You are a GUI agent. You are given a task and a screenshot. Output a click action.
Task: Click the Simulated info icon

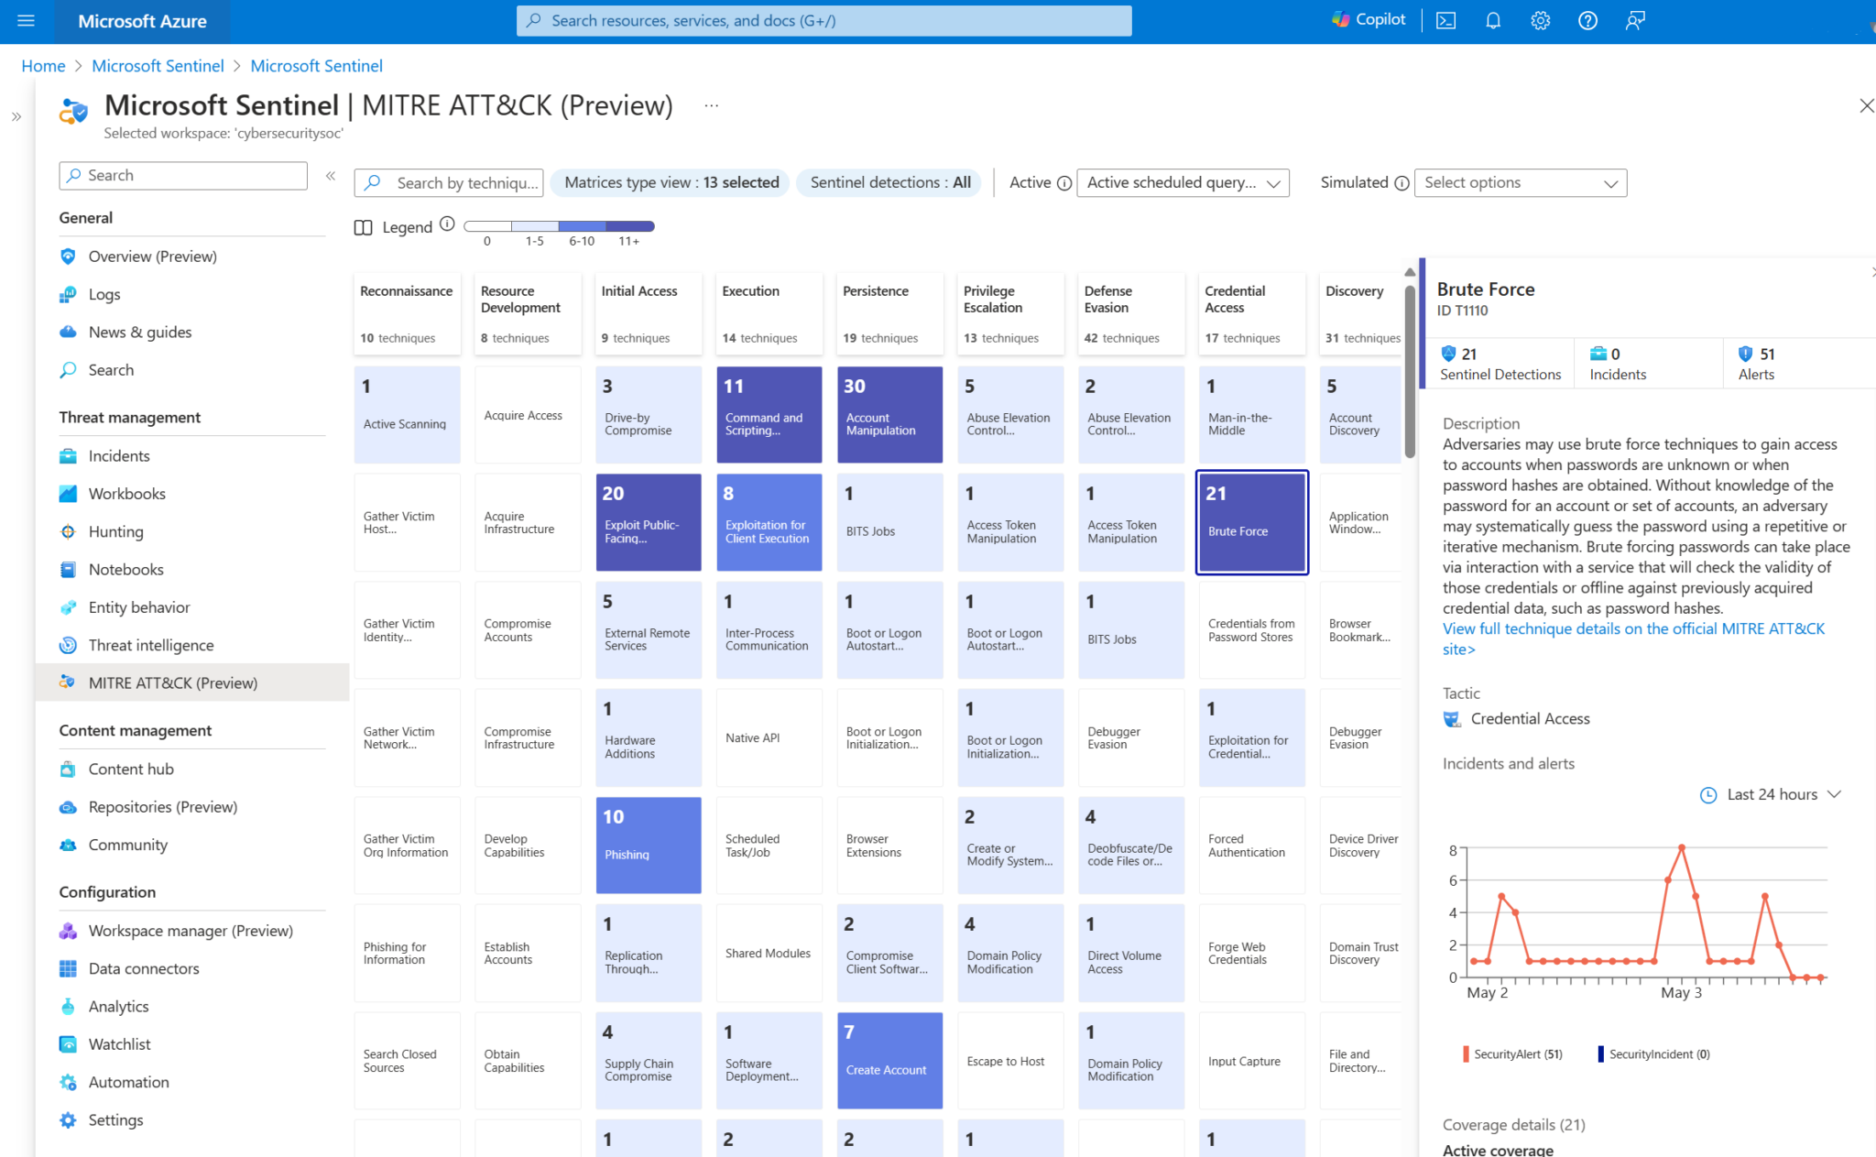(x=1401, y=183)
